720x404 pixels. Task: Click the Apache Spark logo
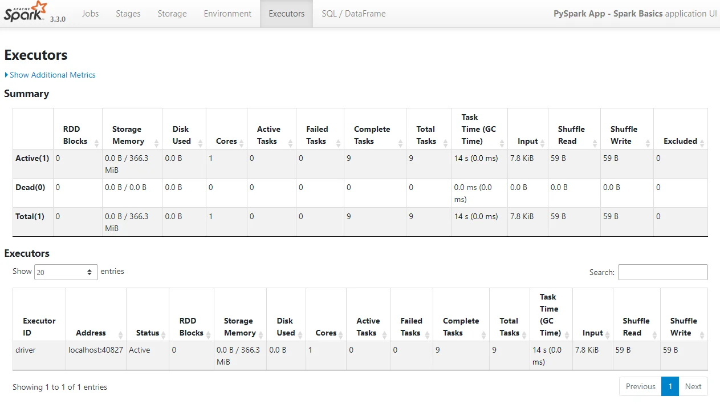click(25, 13)
